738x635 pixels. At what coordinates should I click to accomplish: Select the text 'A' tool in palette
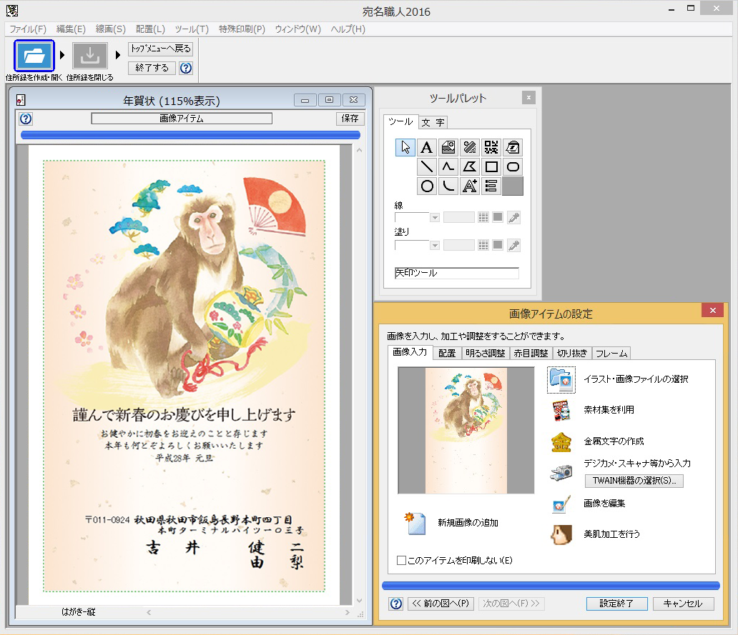426,148
